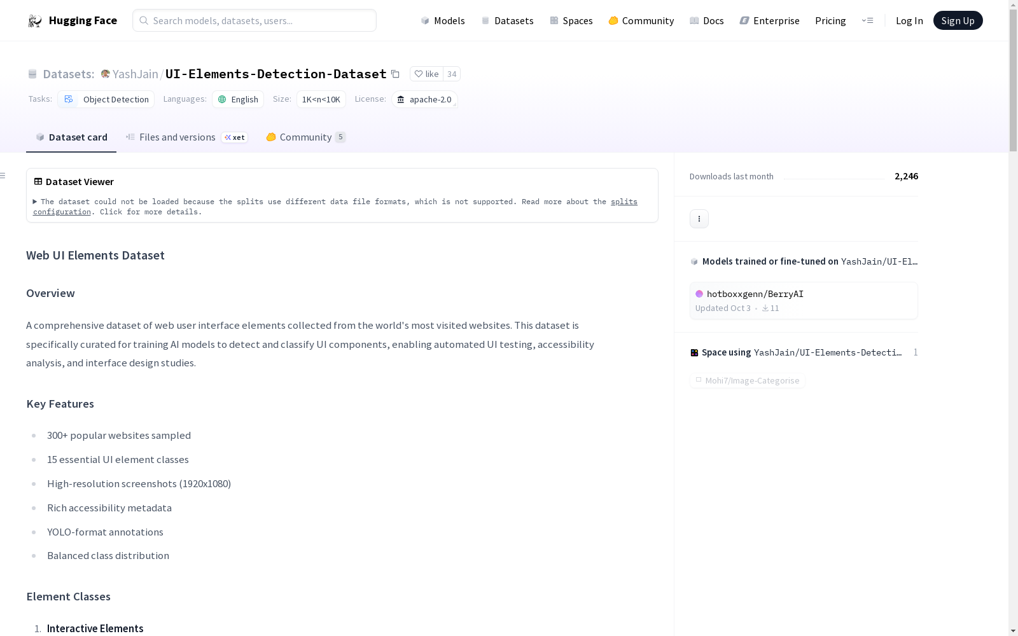1018x636 pixels.
Task: Click the "High-resolution screenshots (1920x1080)" bullet
Action: click(x=139, y=483)
